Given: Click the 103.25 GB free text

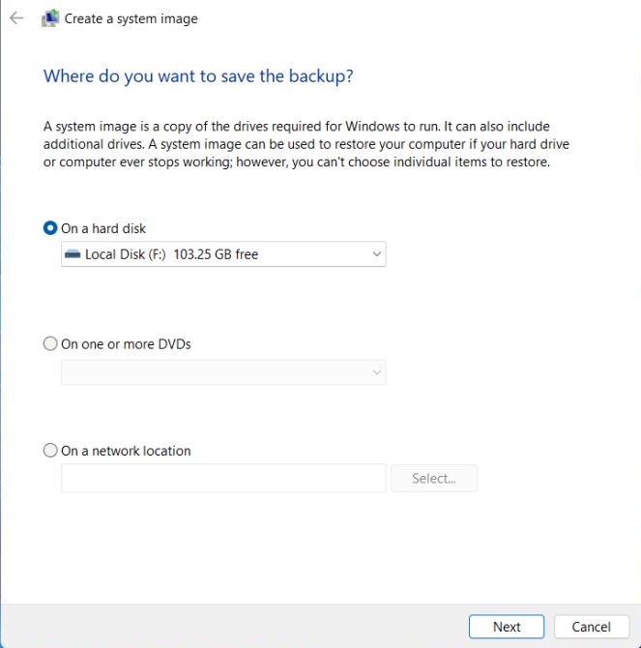Looking at the screenshot, I should [x=216, y=254].
